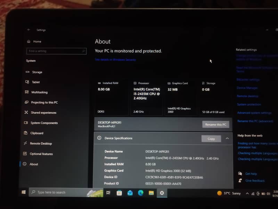
Task: Click the Shared experiences icon
Action: pos(26,112)
